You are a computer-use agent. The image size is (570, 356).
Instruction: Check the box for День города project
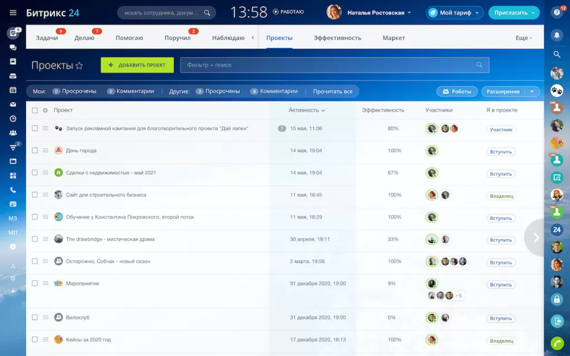[35, 150]
